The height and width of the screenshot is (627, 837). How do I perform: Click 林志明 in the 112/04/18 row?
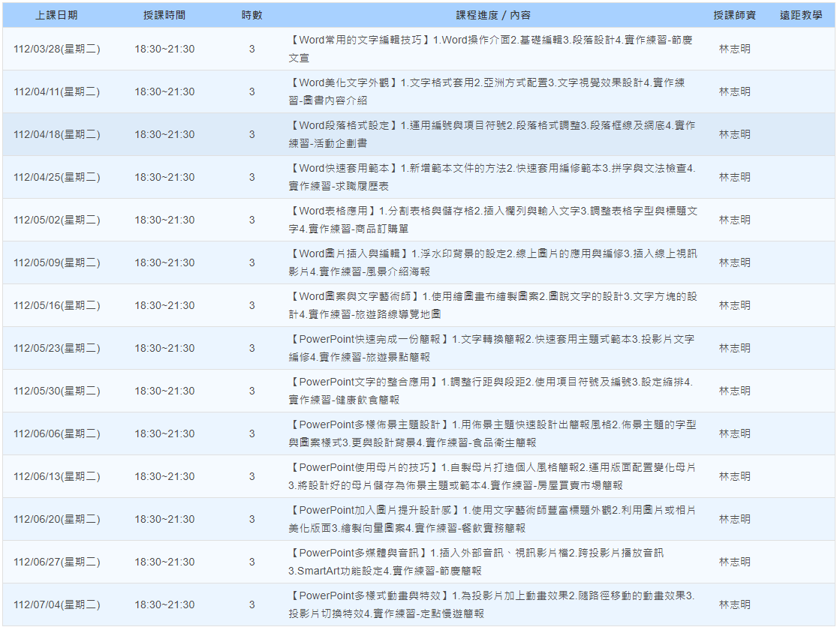click(734, 134)
